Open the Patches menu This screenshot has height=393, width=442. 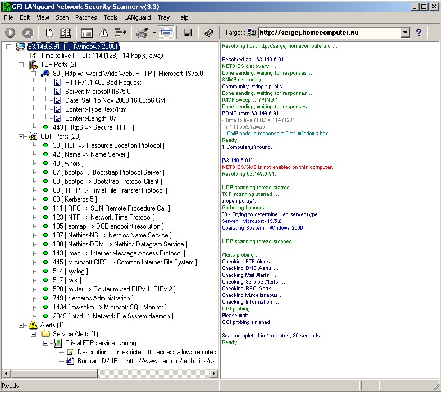click(86, 17)
